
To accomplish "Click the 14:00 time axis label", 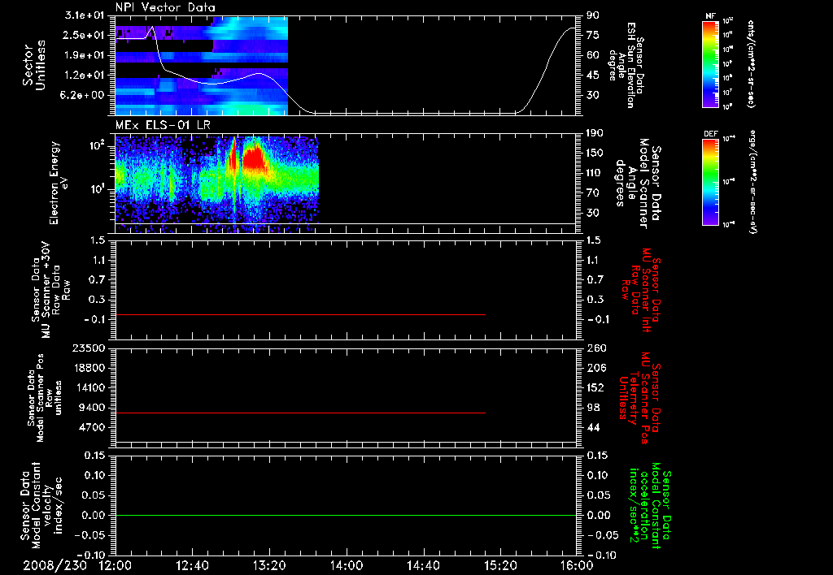I will pos(347,565).
